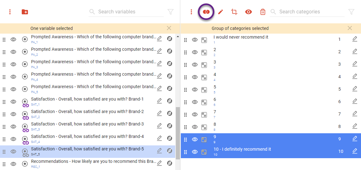The width and height of the screenshot is (361, 170).
Task: Open the variables filter funnel icon
Action: (x=170, y=12)
